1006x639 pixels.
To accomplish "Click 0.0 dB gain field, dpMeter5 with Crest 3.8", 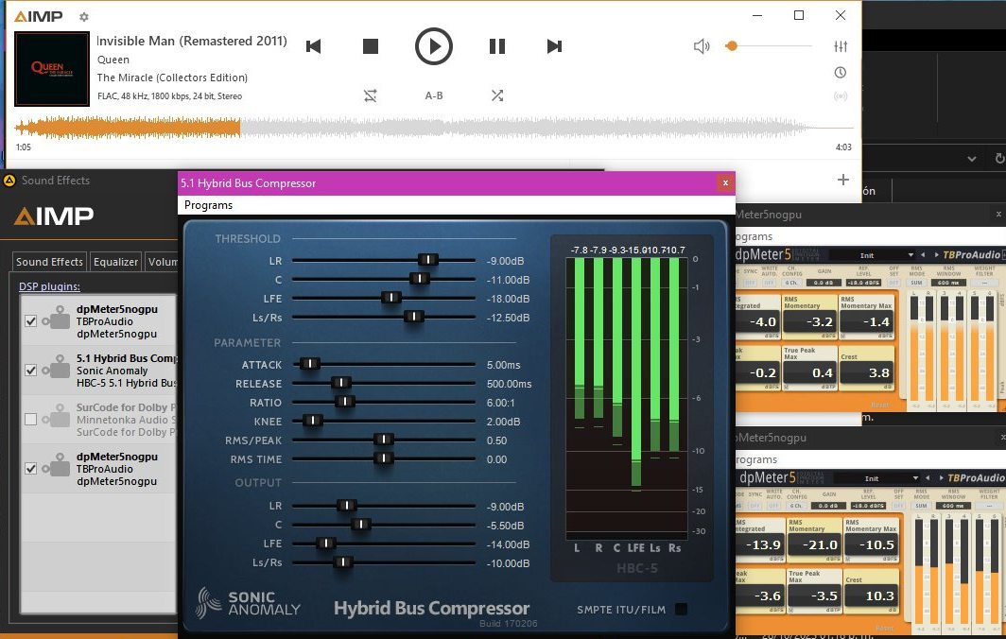I will click(x=824, y=283).
